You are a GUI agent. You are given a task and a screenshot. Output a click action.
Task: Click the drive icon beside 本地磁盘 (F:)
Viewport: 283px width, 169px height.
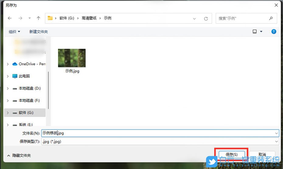tap(15, 101)
